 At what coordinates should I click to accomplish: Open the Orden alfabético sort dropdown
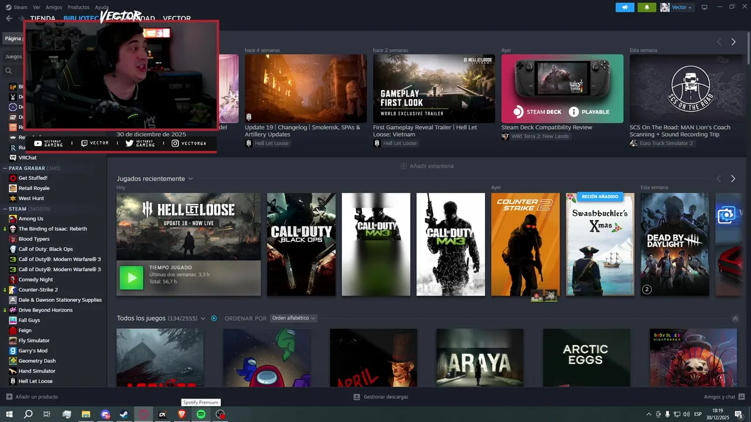tap(293, 318)
